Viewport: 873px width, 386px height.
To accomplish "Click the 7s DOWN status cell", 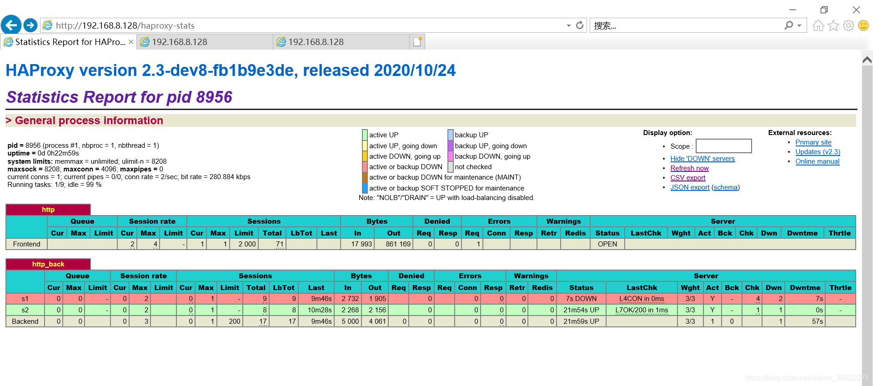I will [581, 299].
